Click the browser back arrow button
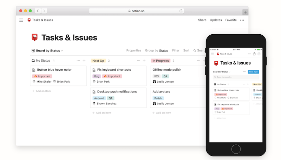281x160 pixels. tap(38, 11)
